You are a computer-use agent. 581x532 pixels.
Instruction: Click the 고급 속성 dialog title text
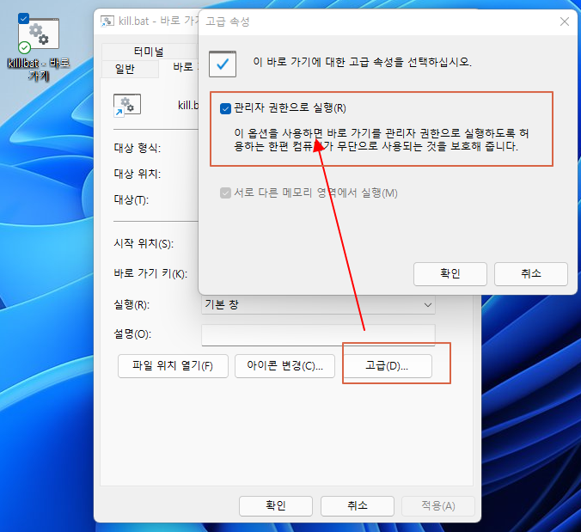click(228, 21)
